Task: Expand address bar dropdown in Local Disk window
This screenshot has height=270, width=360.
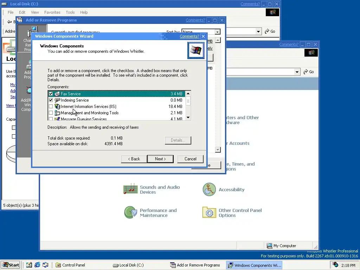Action: (x=258, y=31)
